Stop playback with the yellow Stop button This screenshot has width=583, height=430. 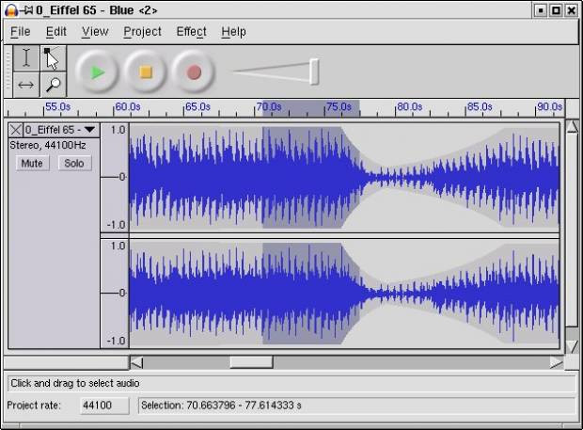146,72
